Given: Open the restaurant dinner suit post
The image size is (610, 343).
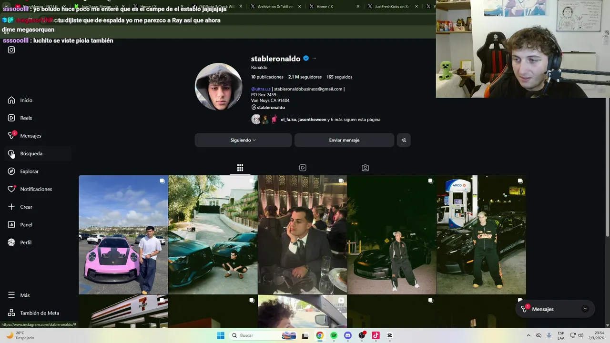Looking at the screenshot, I should click(x=303, y=235).
